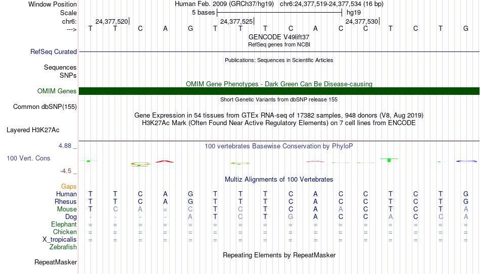Click the -4.5 conservation scale value

(x=66, y=171)
